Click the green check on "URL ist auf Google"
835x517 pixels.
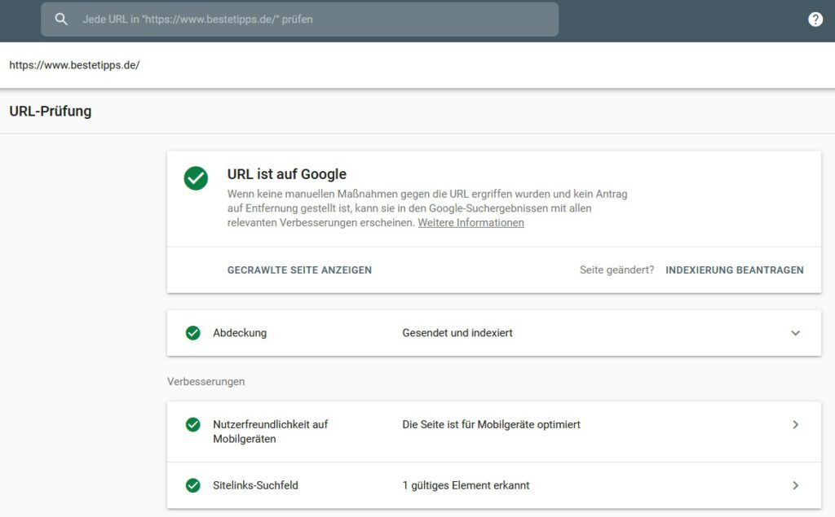pyautogui.click(x=195, y=179)
